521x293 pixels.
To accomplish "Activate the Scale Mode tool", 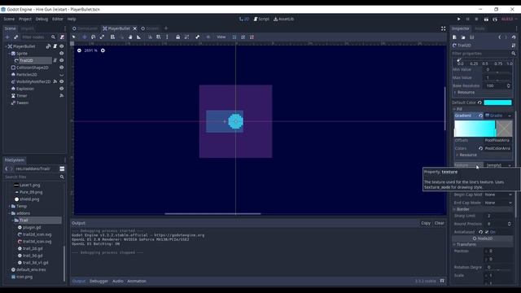I will tap(102, 37).
